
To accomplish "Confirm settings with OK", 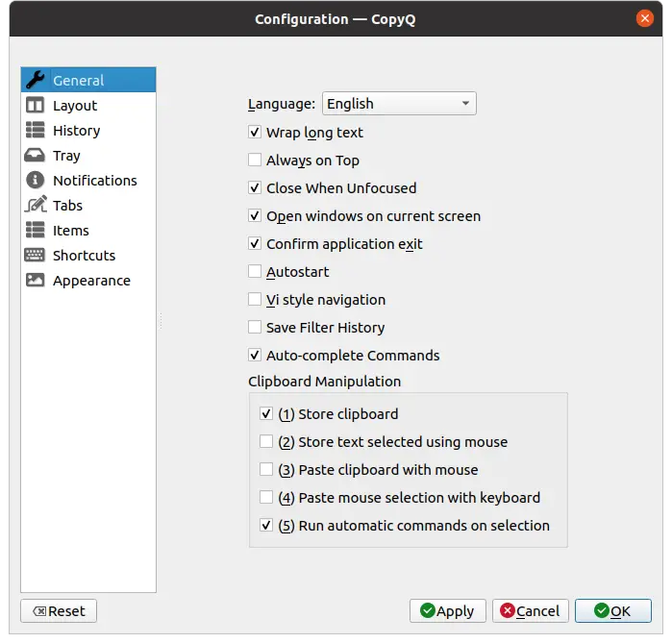I will [x=612, y=611].
